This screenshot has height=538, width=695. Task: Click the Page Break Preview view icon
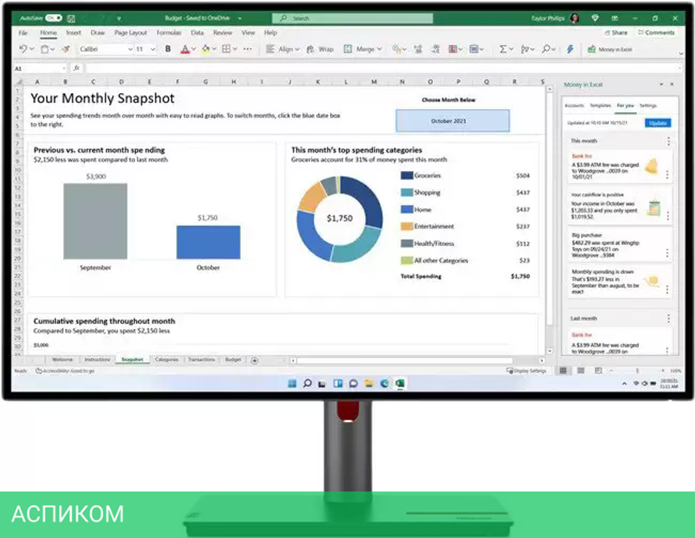(x=598, y=371)
